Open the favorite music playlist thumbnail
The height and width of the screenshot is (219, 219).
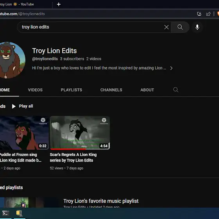pos(29,202)
